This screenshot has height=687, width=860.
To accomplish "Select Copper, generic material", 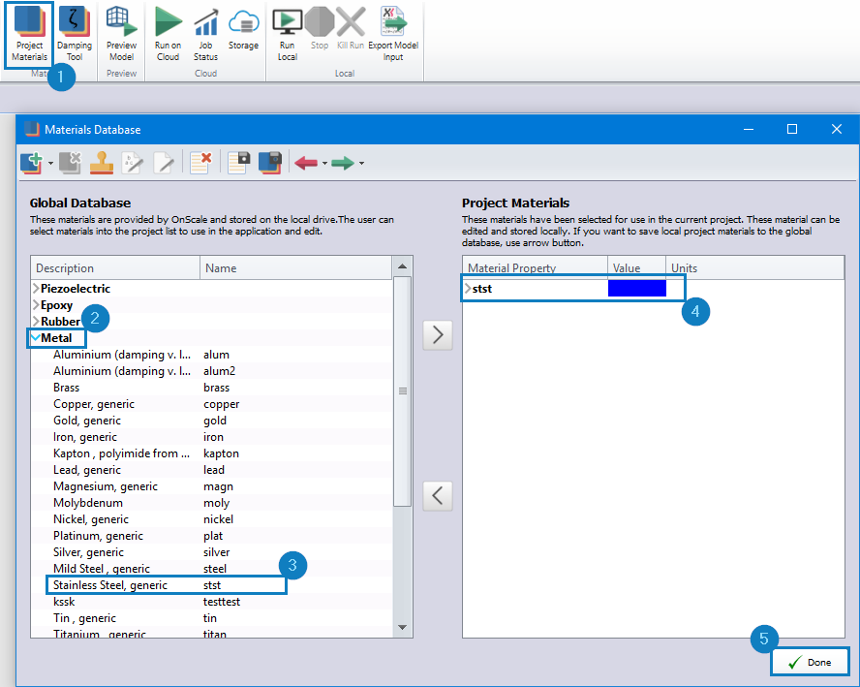I will (x=212, y=404).
